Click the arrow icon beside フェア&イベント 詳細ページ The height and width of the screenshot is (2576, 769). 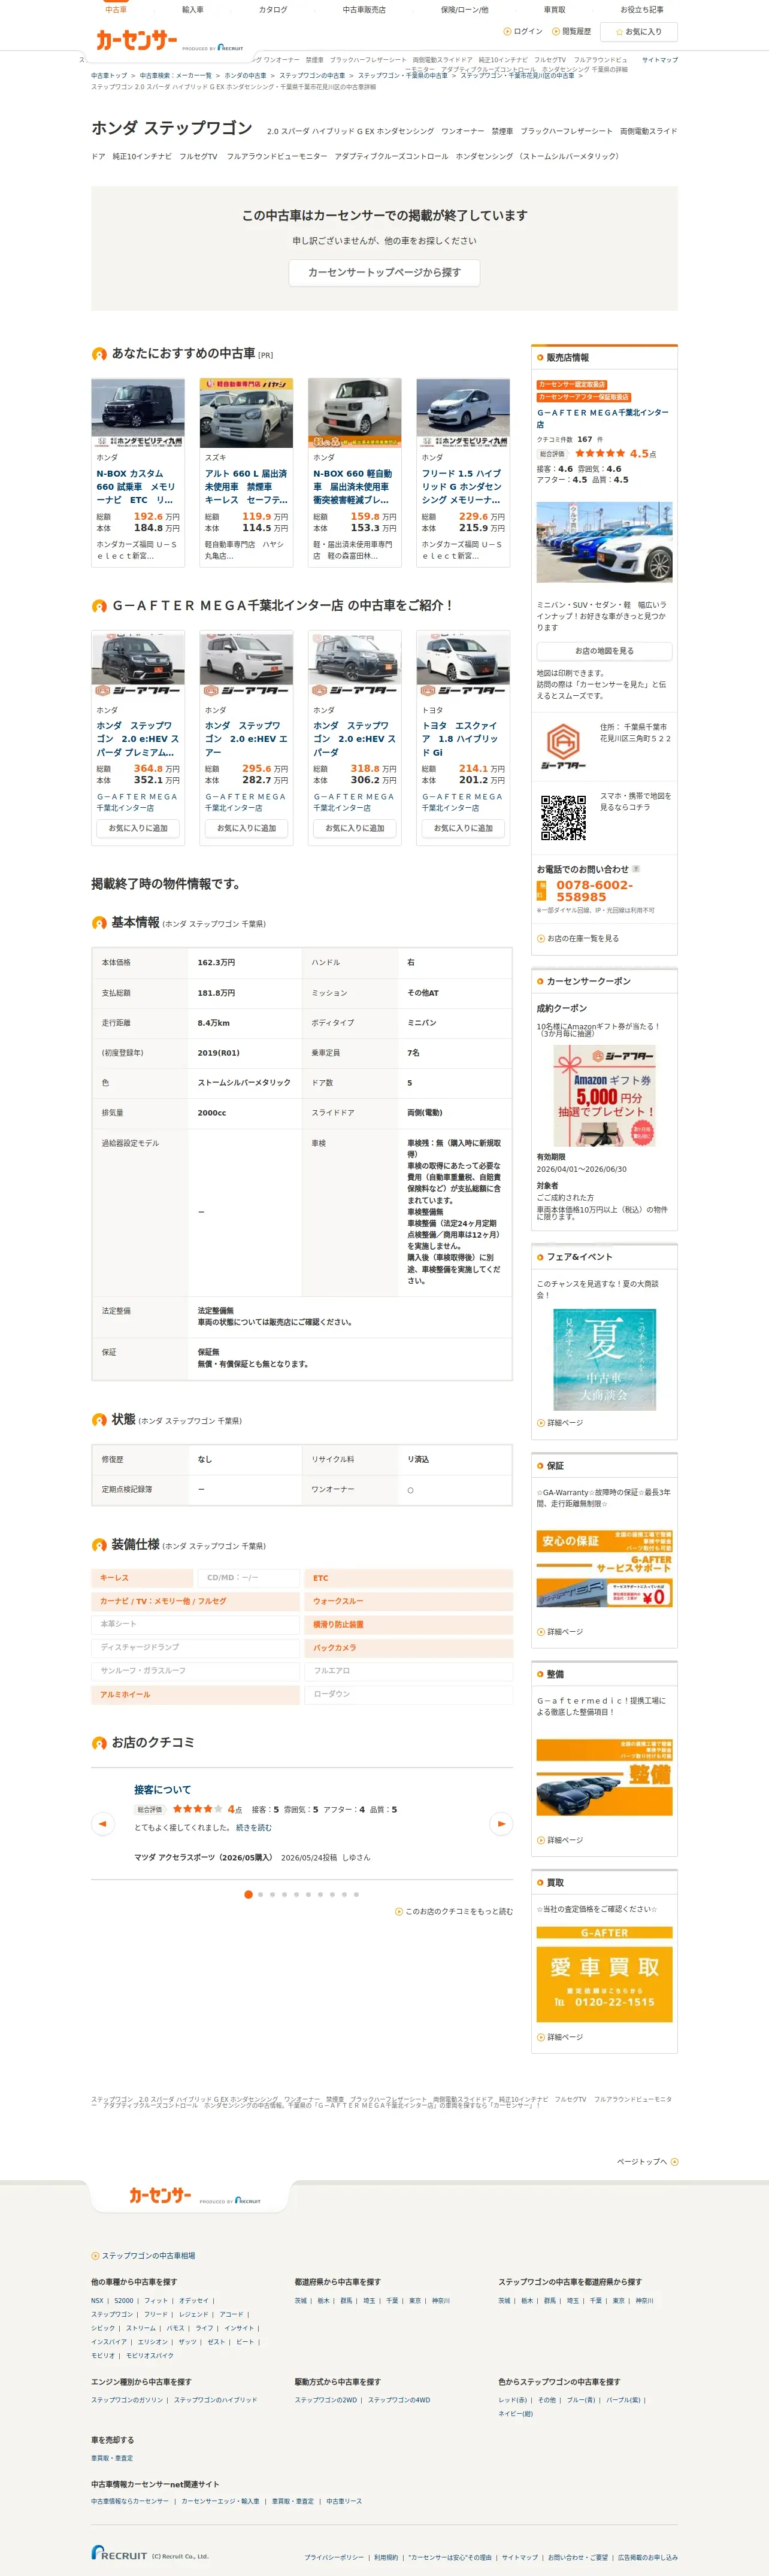pyautogui.click(x=541, y=1422)
